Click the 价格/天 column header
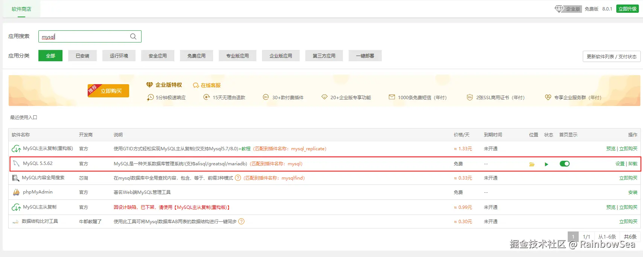The width and height of the screenshot is (643, 257). [462, 135]
